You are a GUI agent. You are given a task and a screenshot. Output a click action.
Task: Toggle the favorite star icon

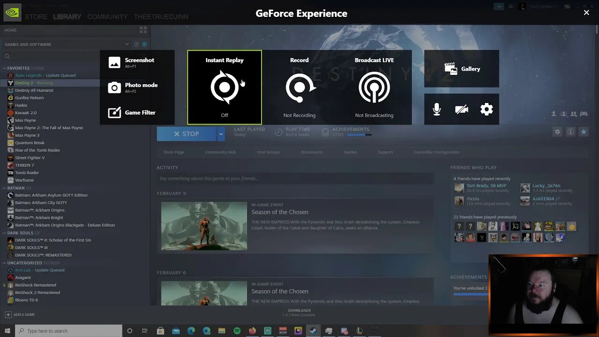[x=584, y=132]
